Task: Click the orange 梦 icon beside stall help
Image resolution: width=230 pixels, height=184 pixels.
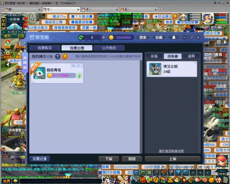Action: click(65, 56)
